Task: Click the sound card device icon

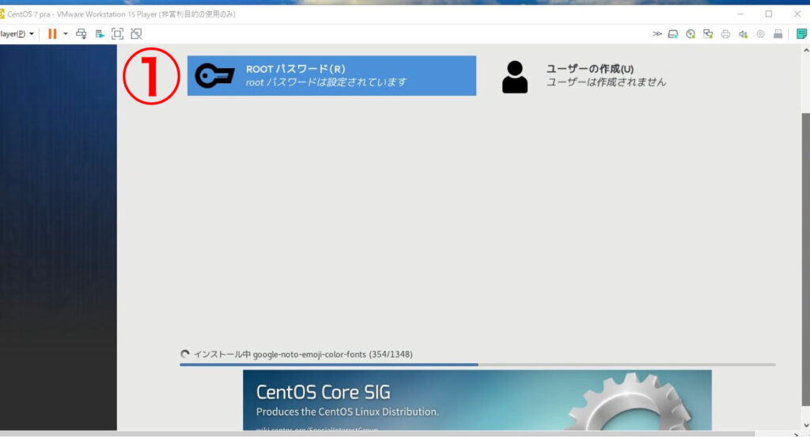Action: [743, 34]
